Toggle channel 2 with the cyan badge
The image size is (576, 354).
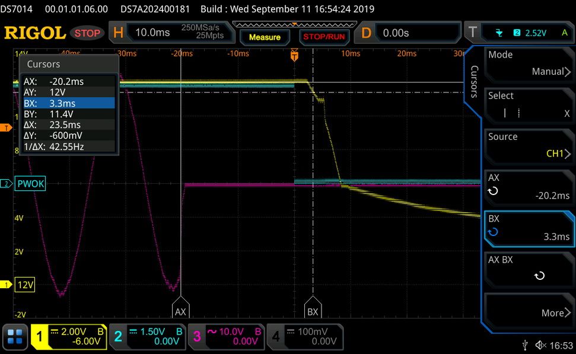118,337
